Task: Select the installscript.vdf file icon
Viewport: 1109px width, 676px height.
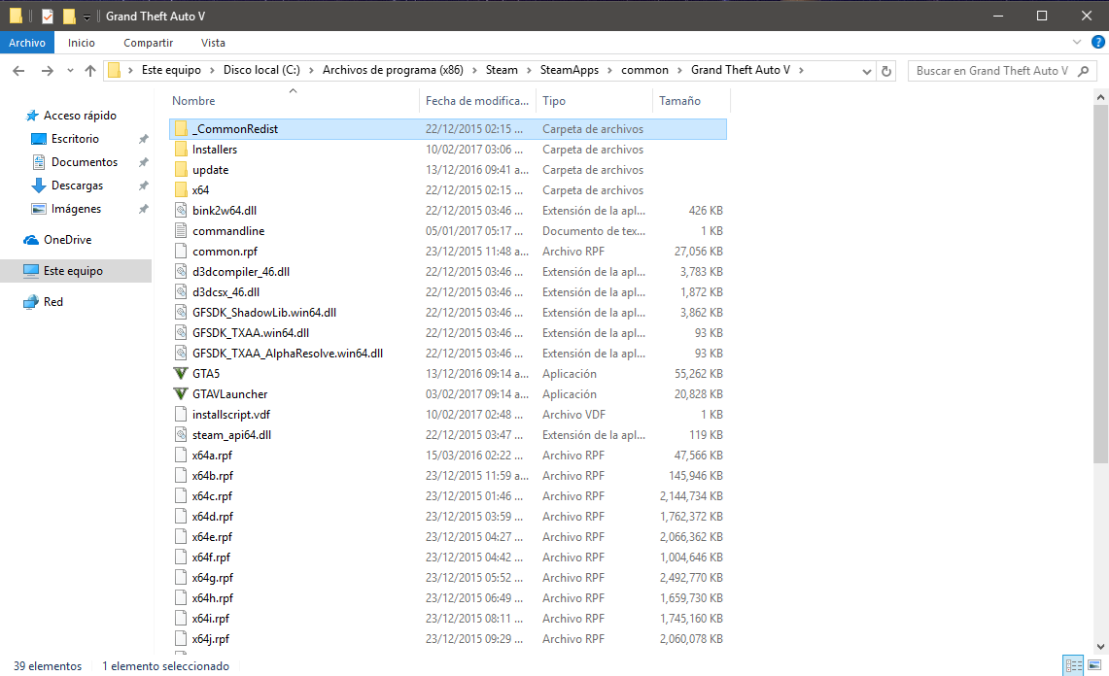Action: [181, 415]
